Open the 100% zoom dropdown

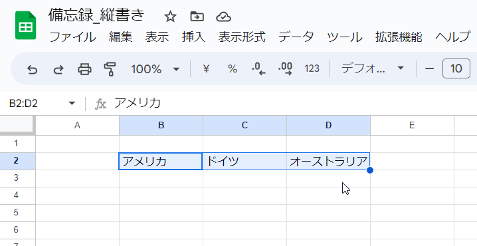(155, 69)
